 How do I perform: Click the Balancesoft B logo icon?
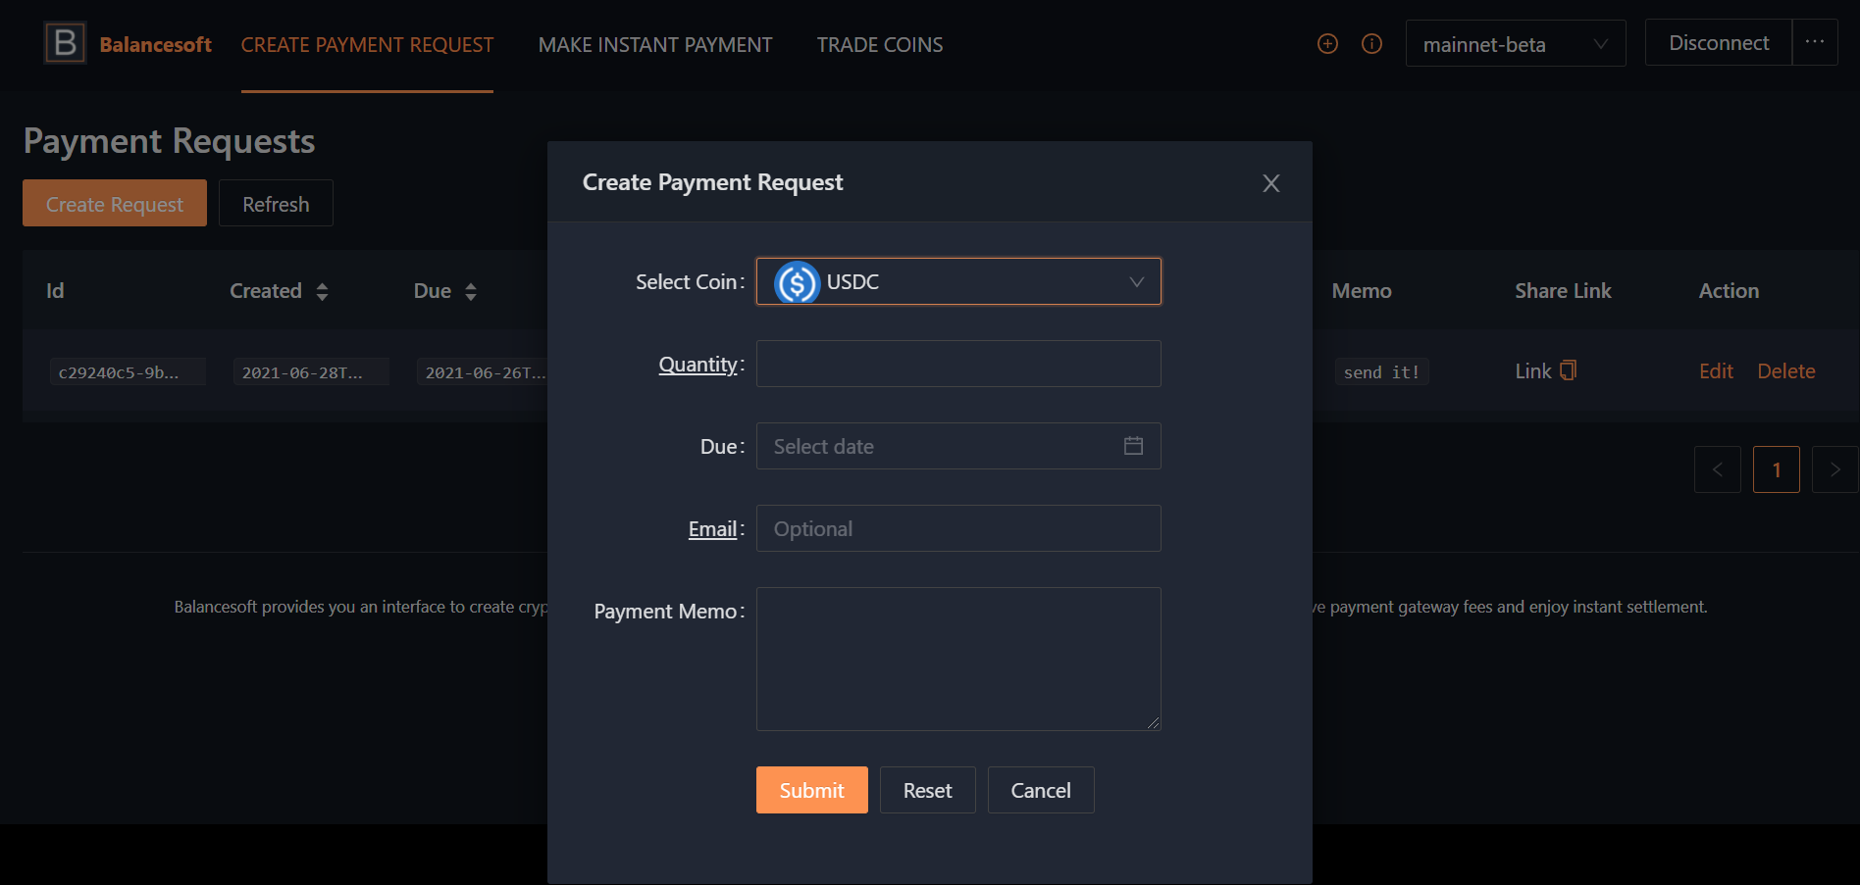pos(65,43)
